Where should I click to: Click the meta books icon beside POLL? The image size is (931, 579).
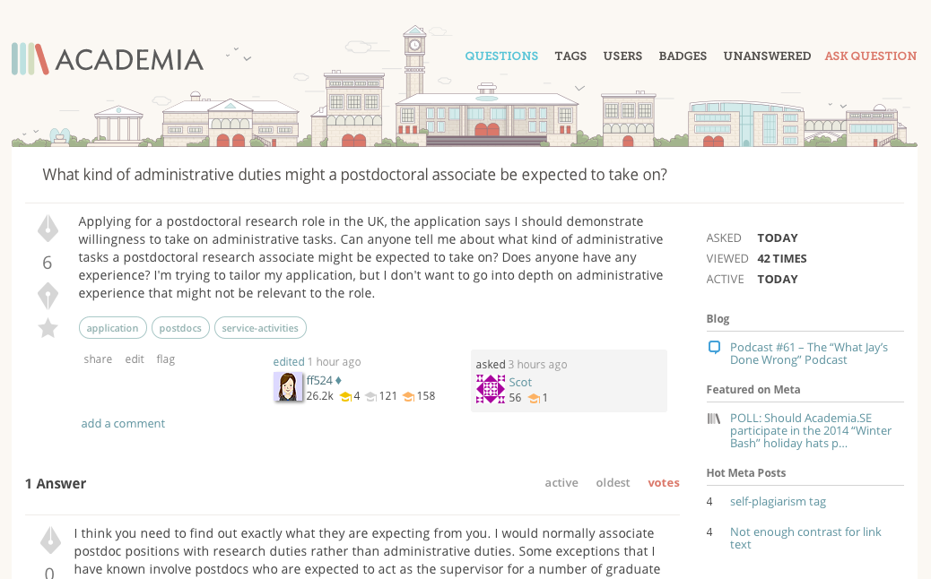tap(714, 419)
